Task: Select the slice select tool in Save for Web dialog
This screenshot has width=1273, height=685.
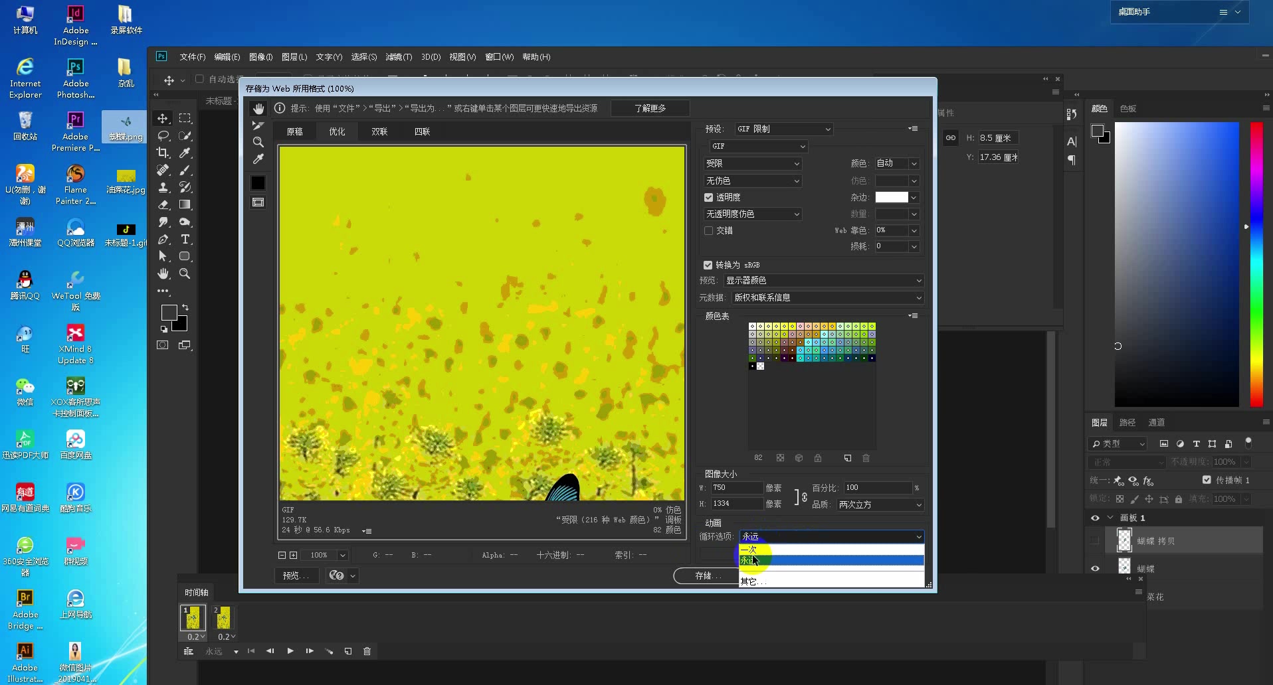Action: coord(258,125)
